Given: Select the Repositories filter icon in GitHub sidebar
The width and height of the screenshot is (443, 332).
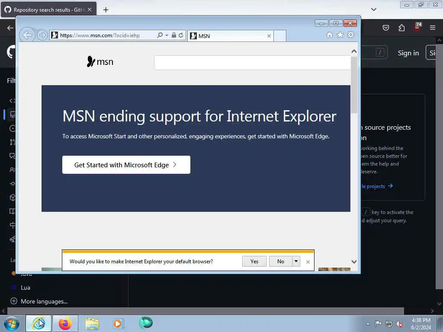Looking at the screenshot, I should click(x=13, y=114).
